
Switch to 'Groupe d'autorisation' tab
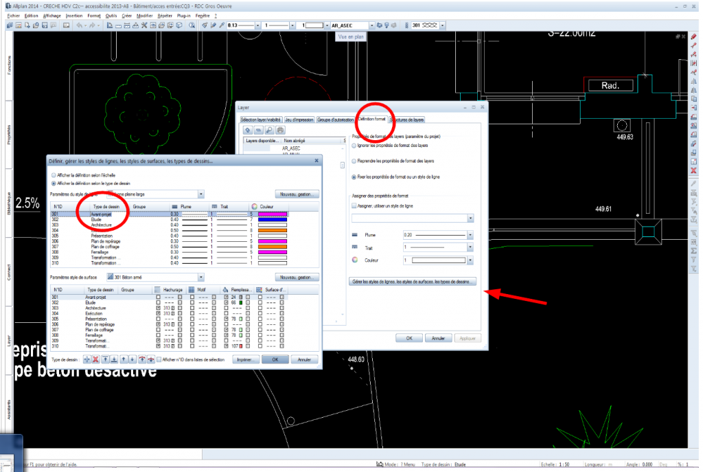tap(335, 120)
